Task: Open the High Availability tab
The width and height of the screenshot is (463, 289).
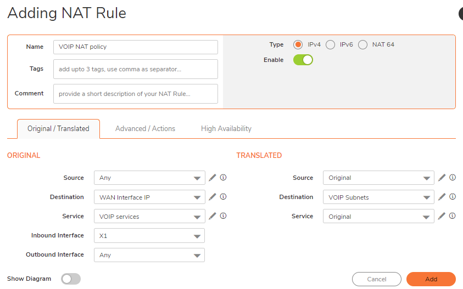Action: [x=226, y=128]
